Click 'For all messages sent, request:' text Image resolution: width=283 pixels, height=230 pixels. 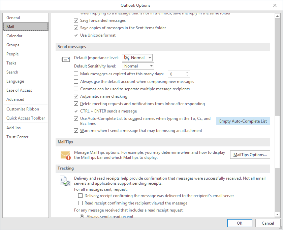[x=101, y=189]
